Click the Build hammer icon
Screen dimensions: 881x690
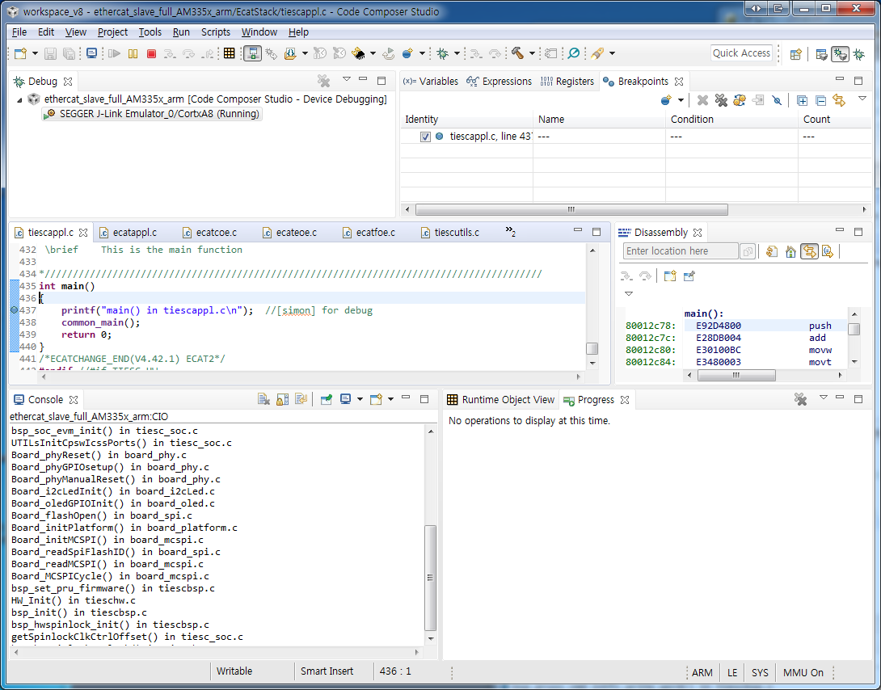point(517,53)
